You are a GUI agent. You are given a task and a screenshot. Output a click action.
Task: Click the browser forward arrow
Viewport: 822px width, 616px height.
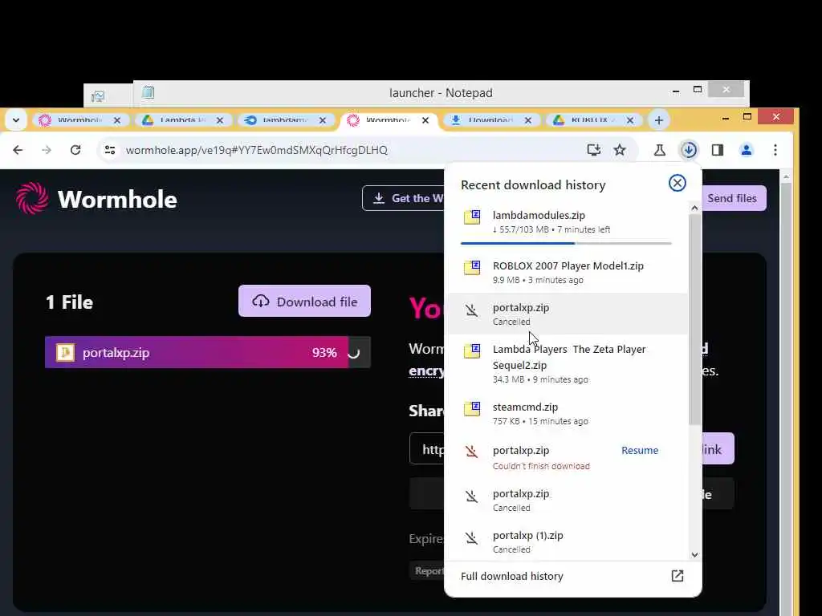pos(47,150)
